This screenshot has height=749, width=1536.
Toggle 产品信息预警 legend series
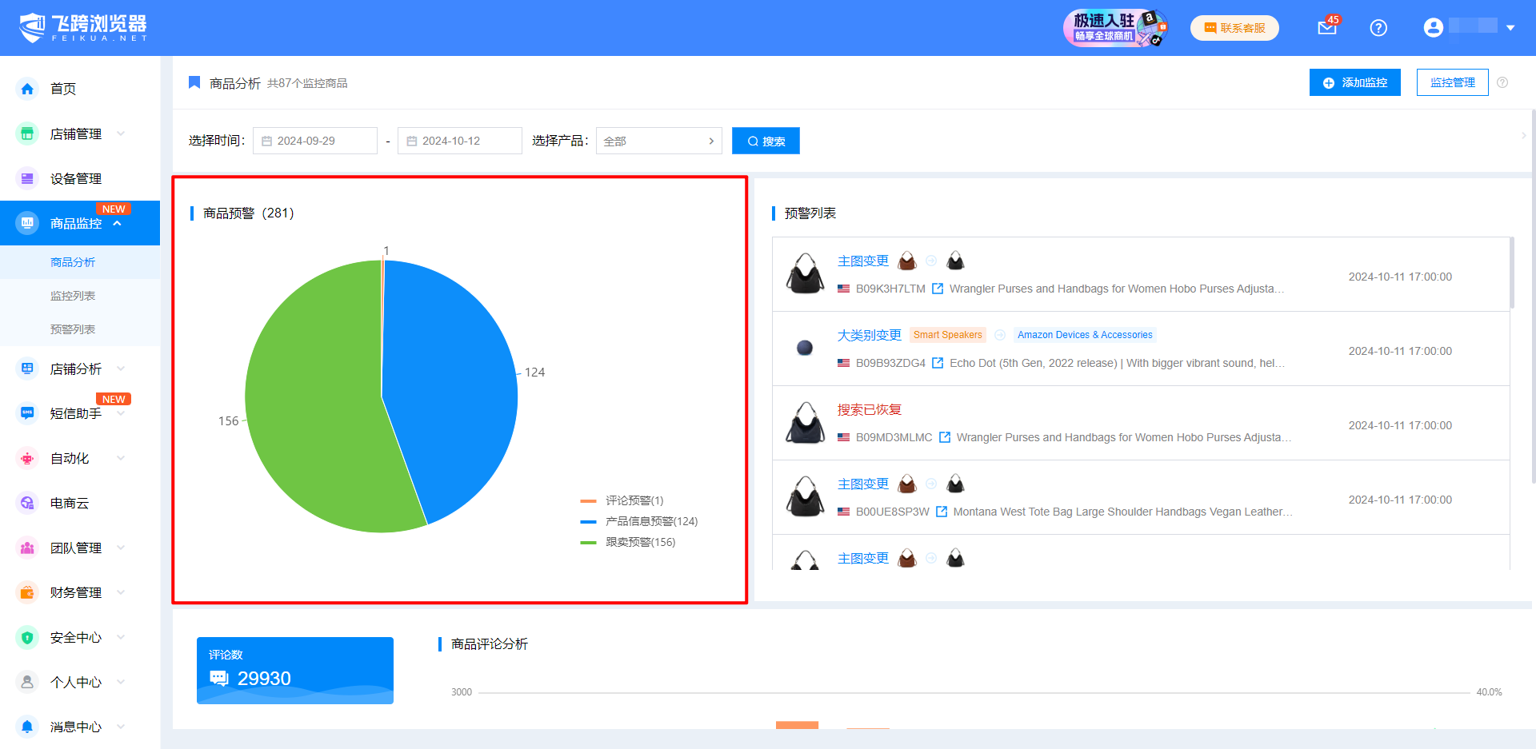point(640,521)
